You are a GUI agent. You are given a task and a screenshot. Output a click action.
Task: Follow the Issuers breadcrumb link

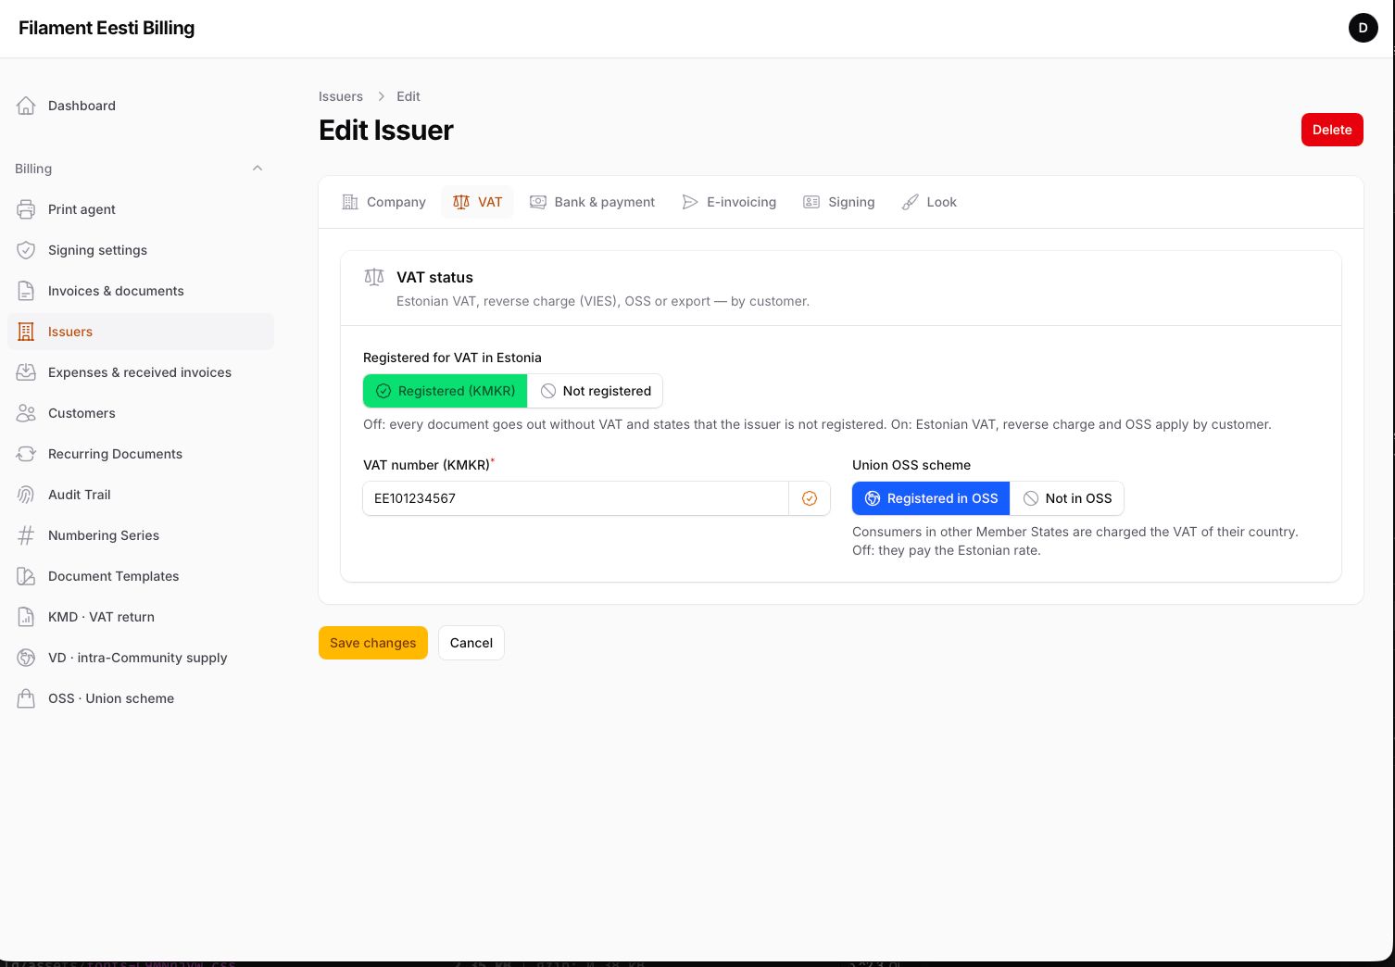[341, 96]
